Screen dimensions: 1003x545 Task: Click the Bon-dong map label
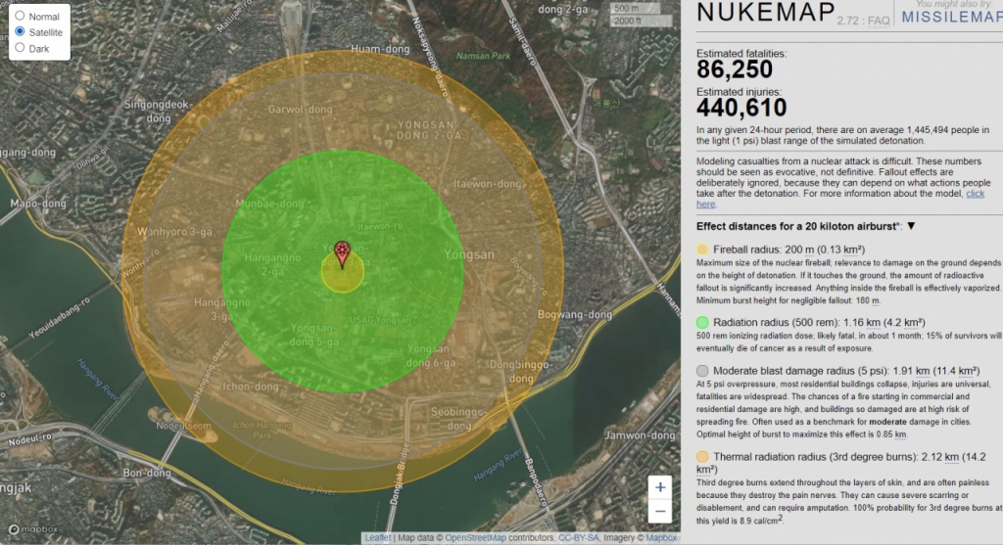click(147, 474)
